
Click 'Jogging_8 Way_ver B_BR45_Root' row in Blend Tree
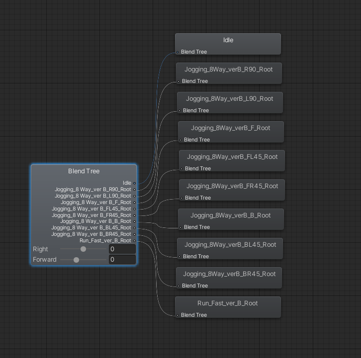(91, 234)
